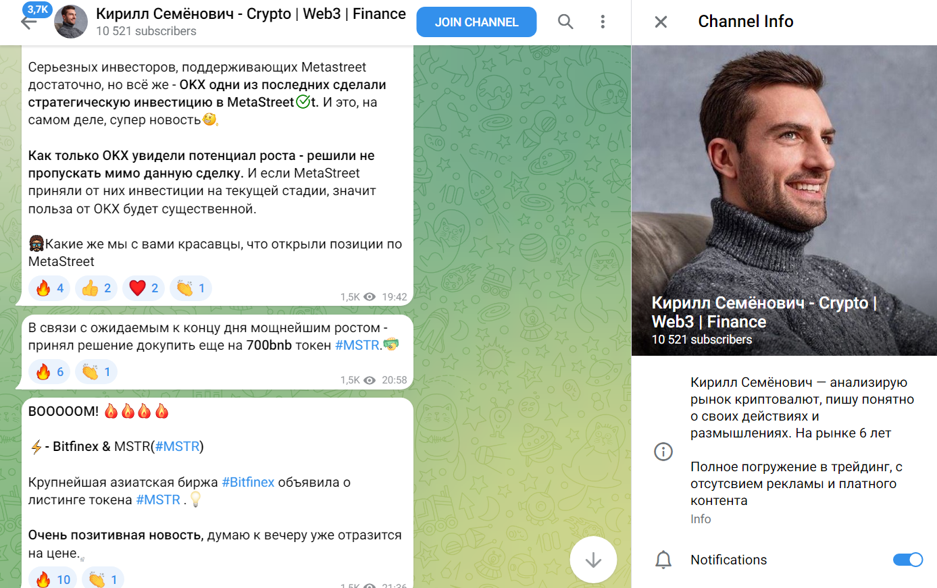The height and width of the screenshot is (588, 937).
Task: Click the lightning bolt emoji before Bitfinex
Action: coord(36,446)
